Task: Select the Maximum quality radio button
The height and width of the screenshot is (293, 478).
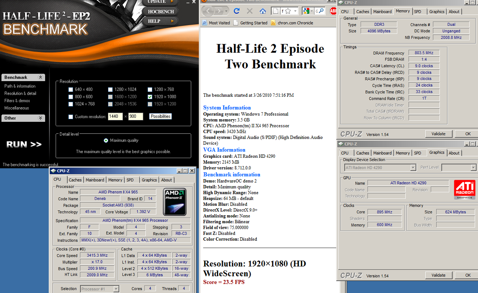Action: [x=106, y=141]
